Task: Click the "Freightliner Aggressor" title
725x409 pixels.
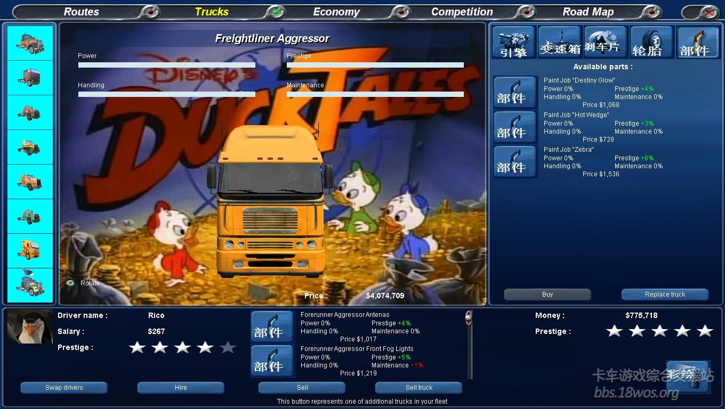Action: pyautogui.click(x=272, y=38)
